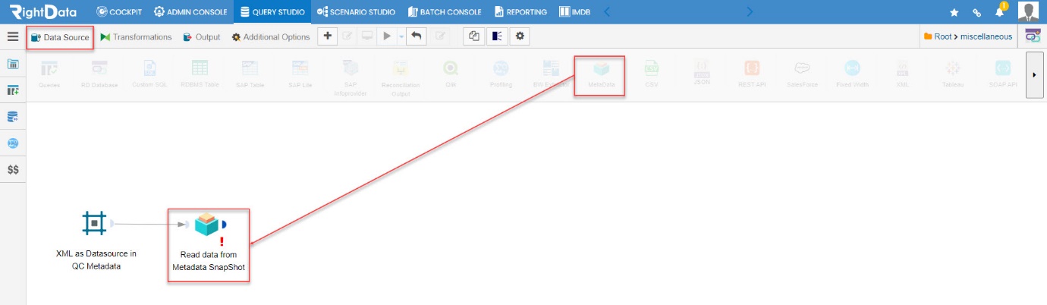Viewport: 1047px width, 305px height.
Task: Add REST API data source
Action: point(752,74)
